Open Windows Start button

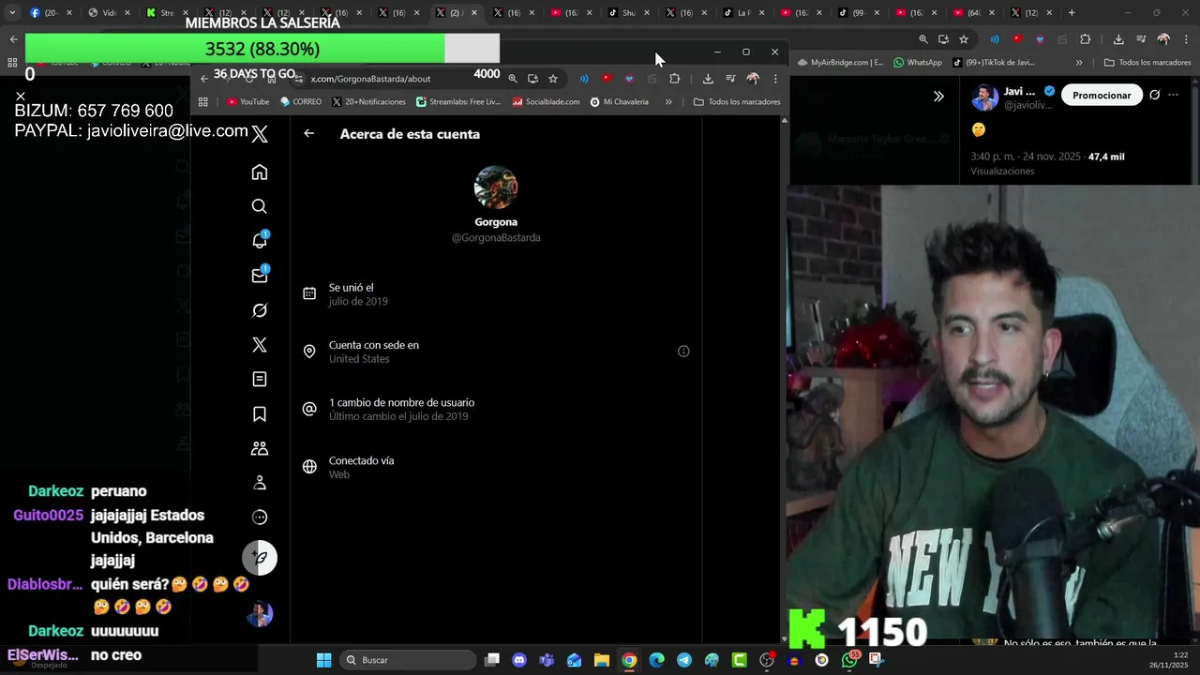click(x=323, y=660)
